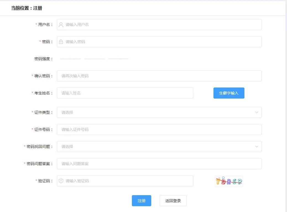287x212 pixels.
Task: Click the blue 生僻字输入 button
Action: pos(229,93)
